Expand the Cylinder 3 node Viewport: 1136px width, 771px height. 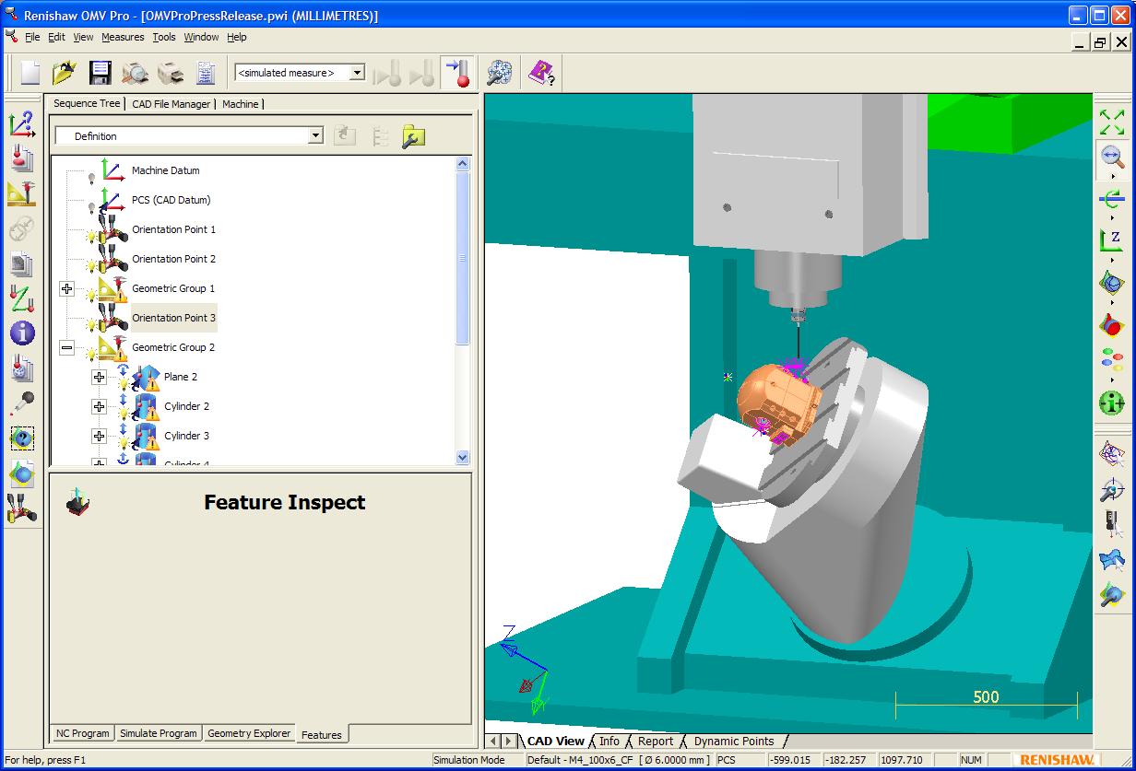click(99, 436)
